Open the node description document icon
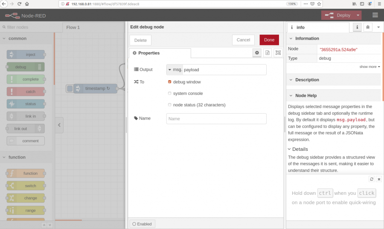 click(x=268, y=53)
